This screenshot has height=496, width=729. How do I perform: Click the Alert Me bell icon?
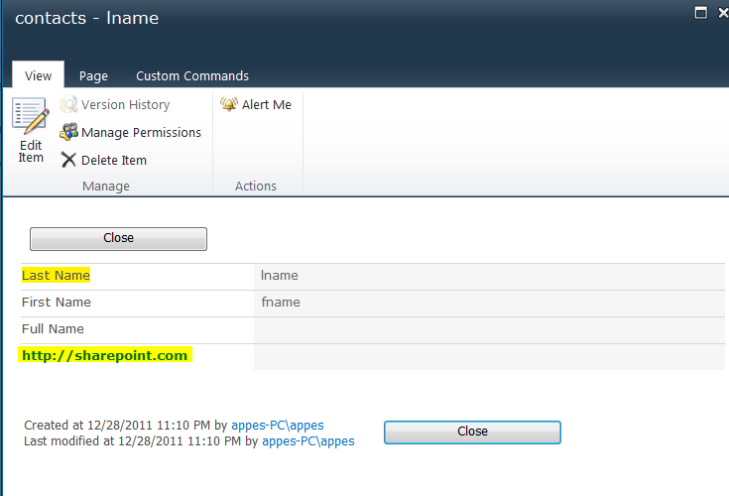(x=229, y=104)
